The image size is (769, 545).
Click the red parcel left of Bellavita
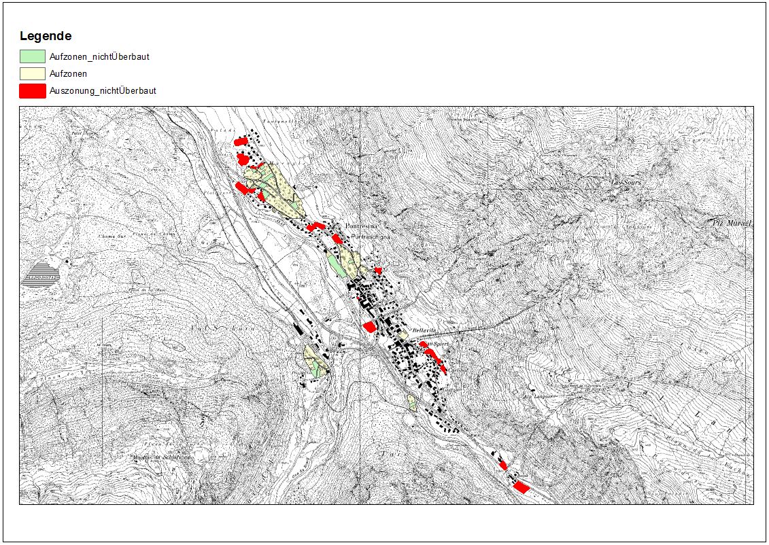369,327
